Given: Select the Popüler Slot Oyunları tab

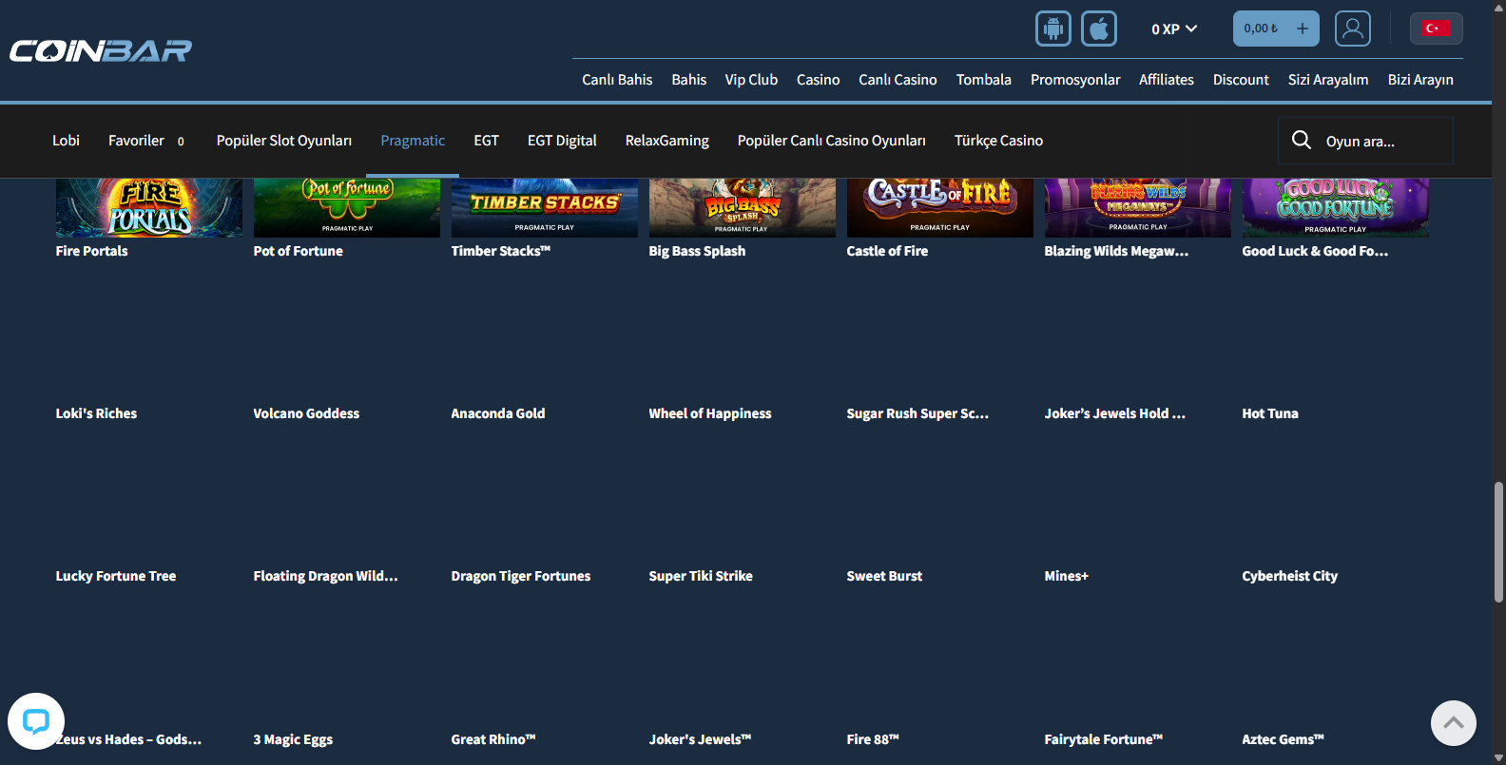Looking at the screenshot, I should pyautogui.click(x=284, y=141).
